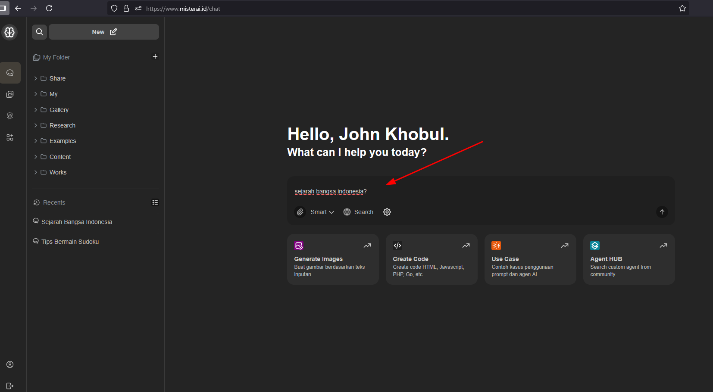Add a new folder with plus icon
The height and width of the screenshot is (392, 713).
155,56
